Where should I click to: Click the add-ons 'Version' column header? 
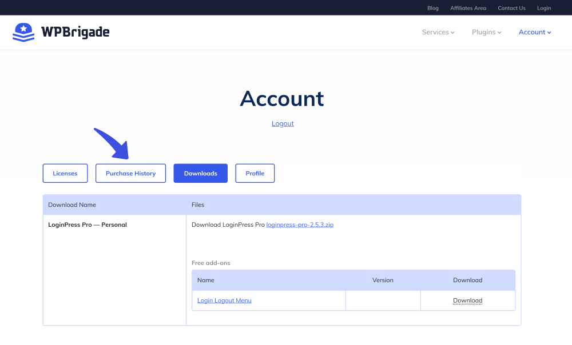click(x=383, y=280)
